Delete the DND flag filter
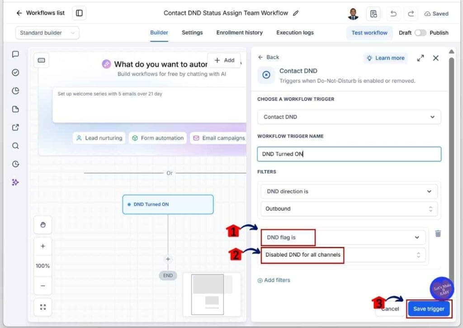The image size is (463, 328). click(x=438, y=234)
